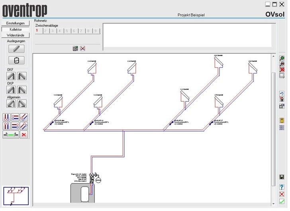
Task: Open the yellow calculator icon
Action: point(282,120)
